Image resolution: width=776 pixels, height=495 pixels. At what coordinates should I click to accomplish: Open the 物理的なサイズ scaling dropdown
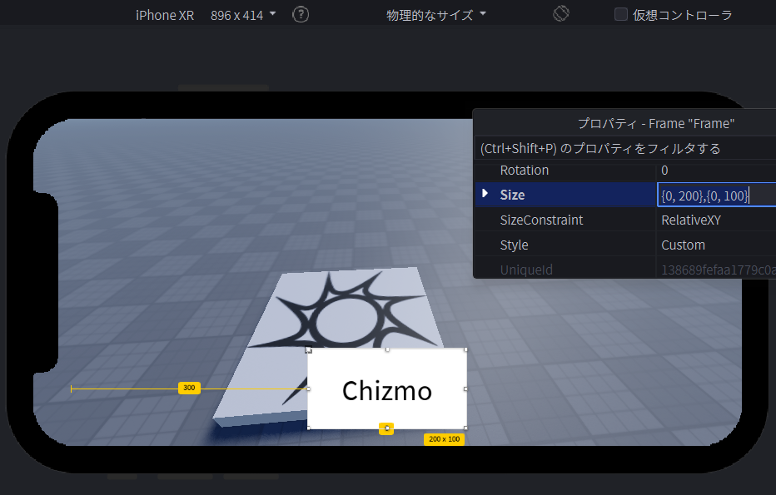click(436, 15)
